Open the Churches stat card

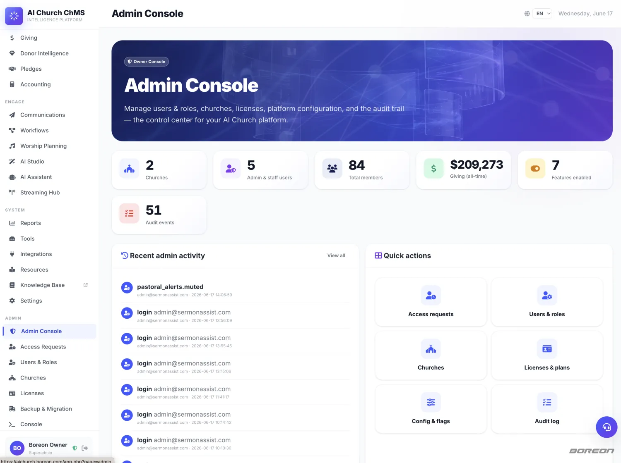(x=159, y=170)
